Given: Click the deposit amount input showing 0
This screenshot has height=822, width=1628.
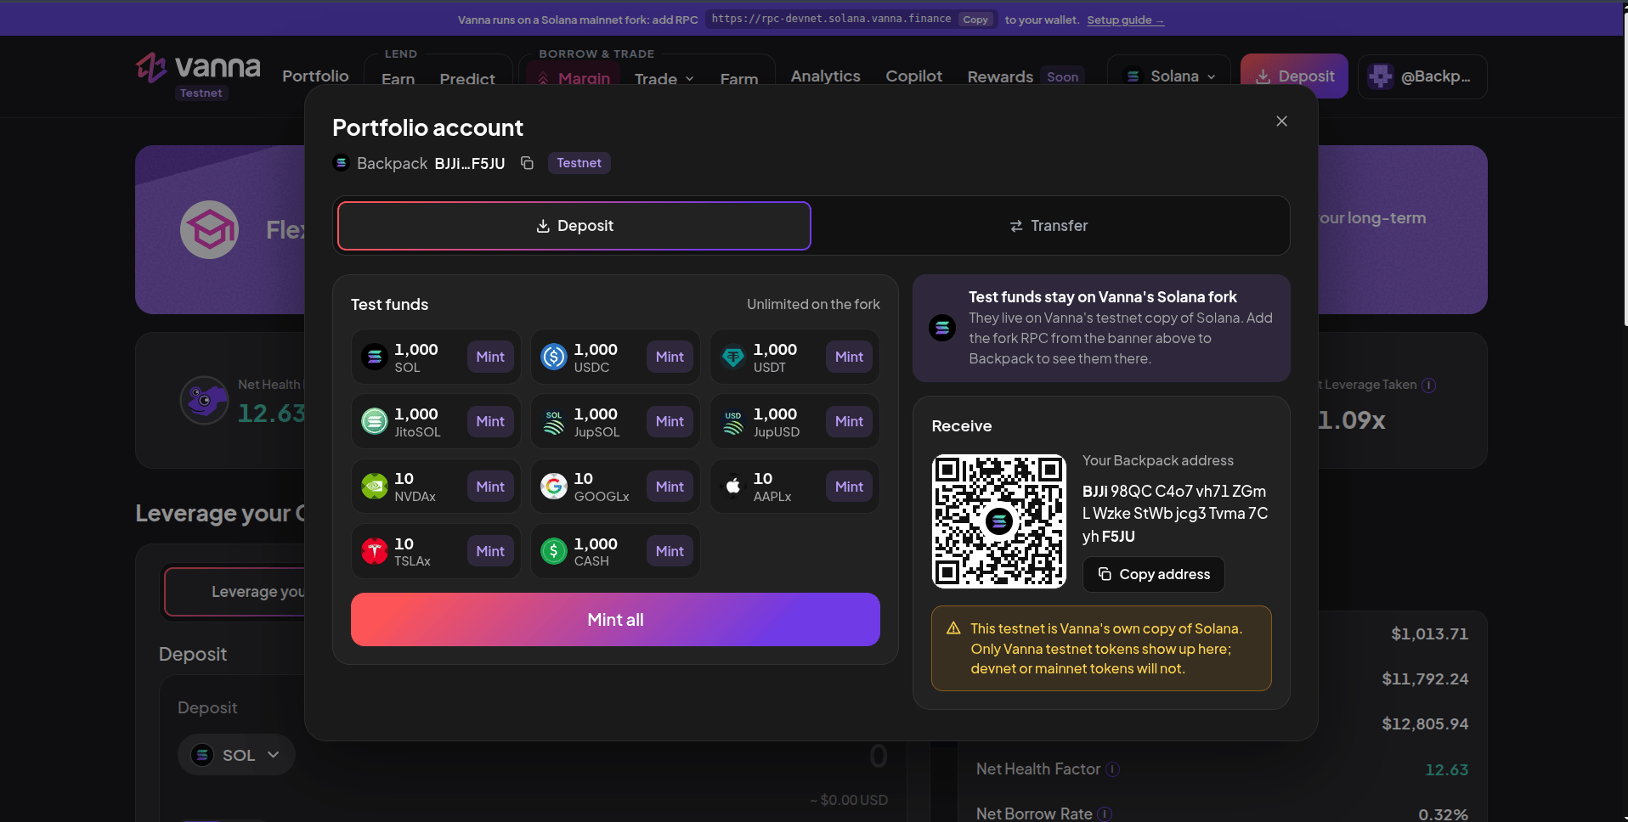Looking at the screenshot, I should (879, 756).
